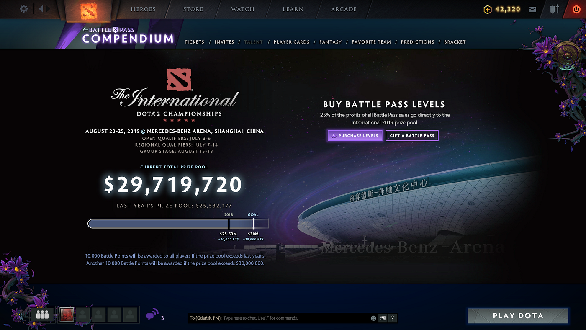Click the Play Dota button
Viewport: 586px width, 330px height.
pos(518,316)
